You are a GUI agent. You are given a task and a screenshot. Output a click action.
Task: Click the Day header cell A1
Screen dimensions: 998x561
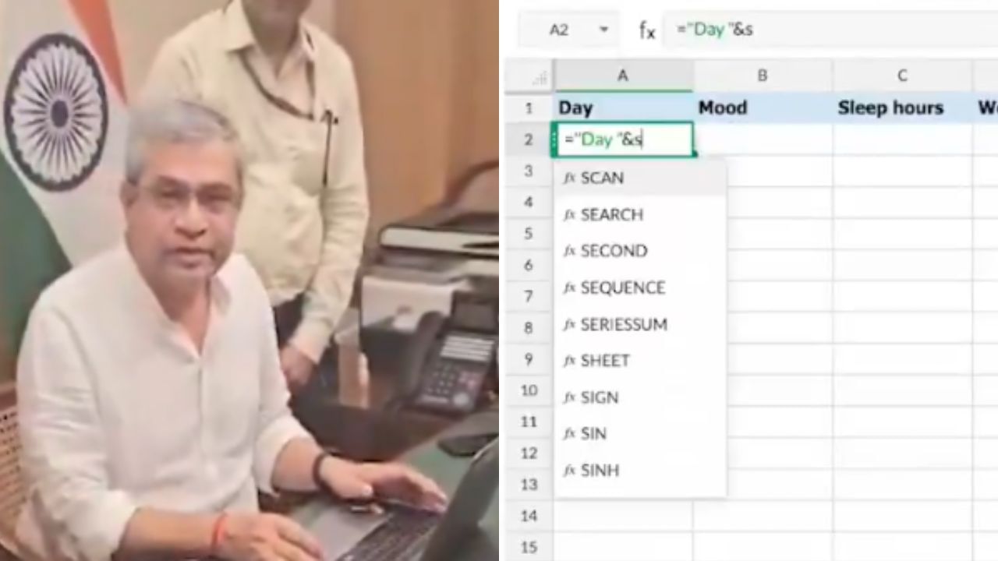tap(623, 108)
